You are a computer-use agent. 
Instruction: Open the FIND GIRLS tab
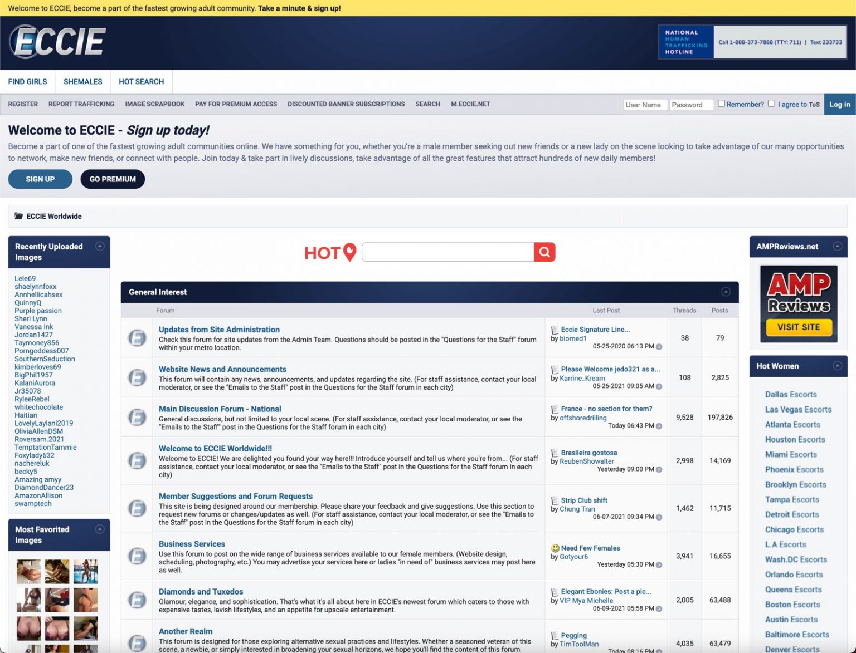(28, 82)
